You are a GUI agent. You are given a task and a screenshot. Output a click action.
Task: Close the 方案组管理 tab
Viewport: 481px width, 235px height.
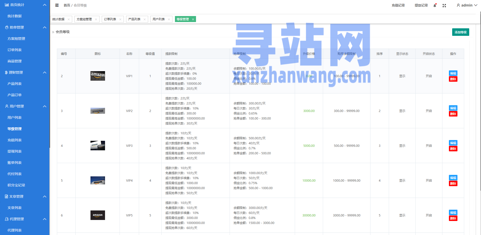[96, 19]
